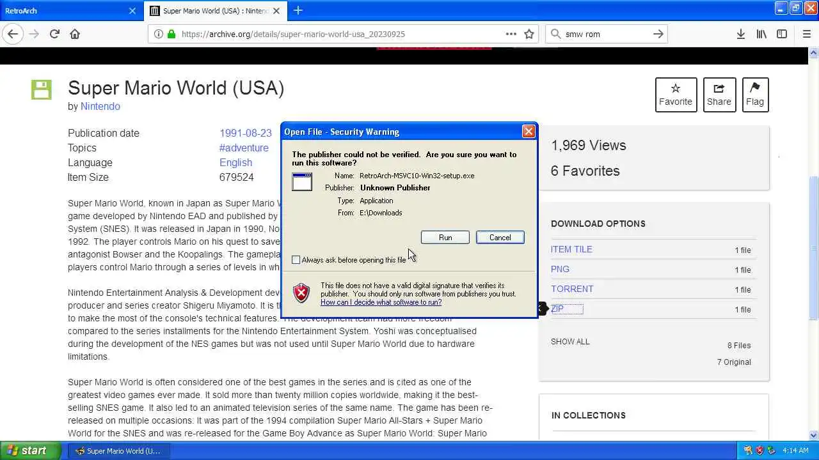
Task: Open the page actions three-dot menu
Action: tap(511, 34)
